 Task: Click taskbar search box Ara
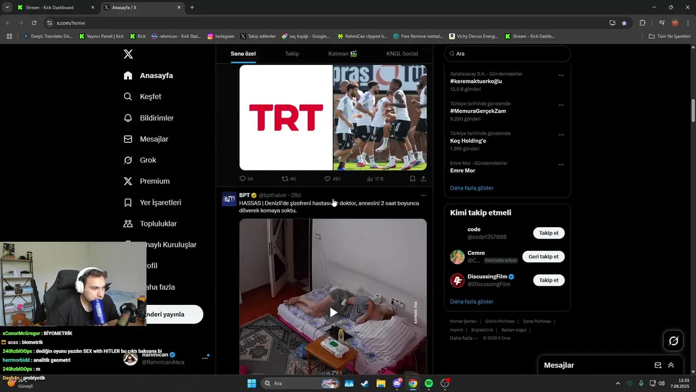pos(300,383)
